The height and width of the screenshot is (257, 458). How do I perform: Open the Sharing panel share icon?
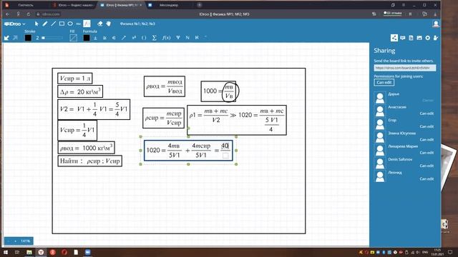tap(394, 38)
